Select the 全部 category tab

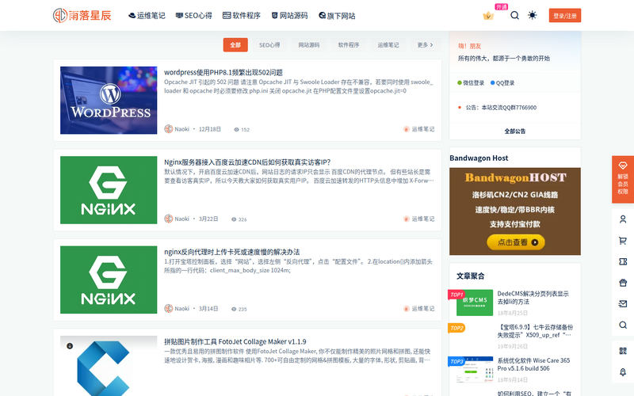[235, 45]
